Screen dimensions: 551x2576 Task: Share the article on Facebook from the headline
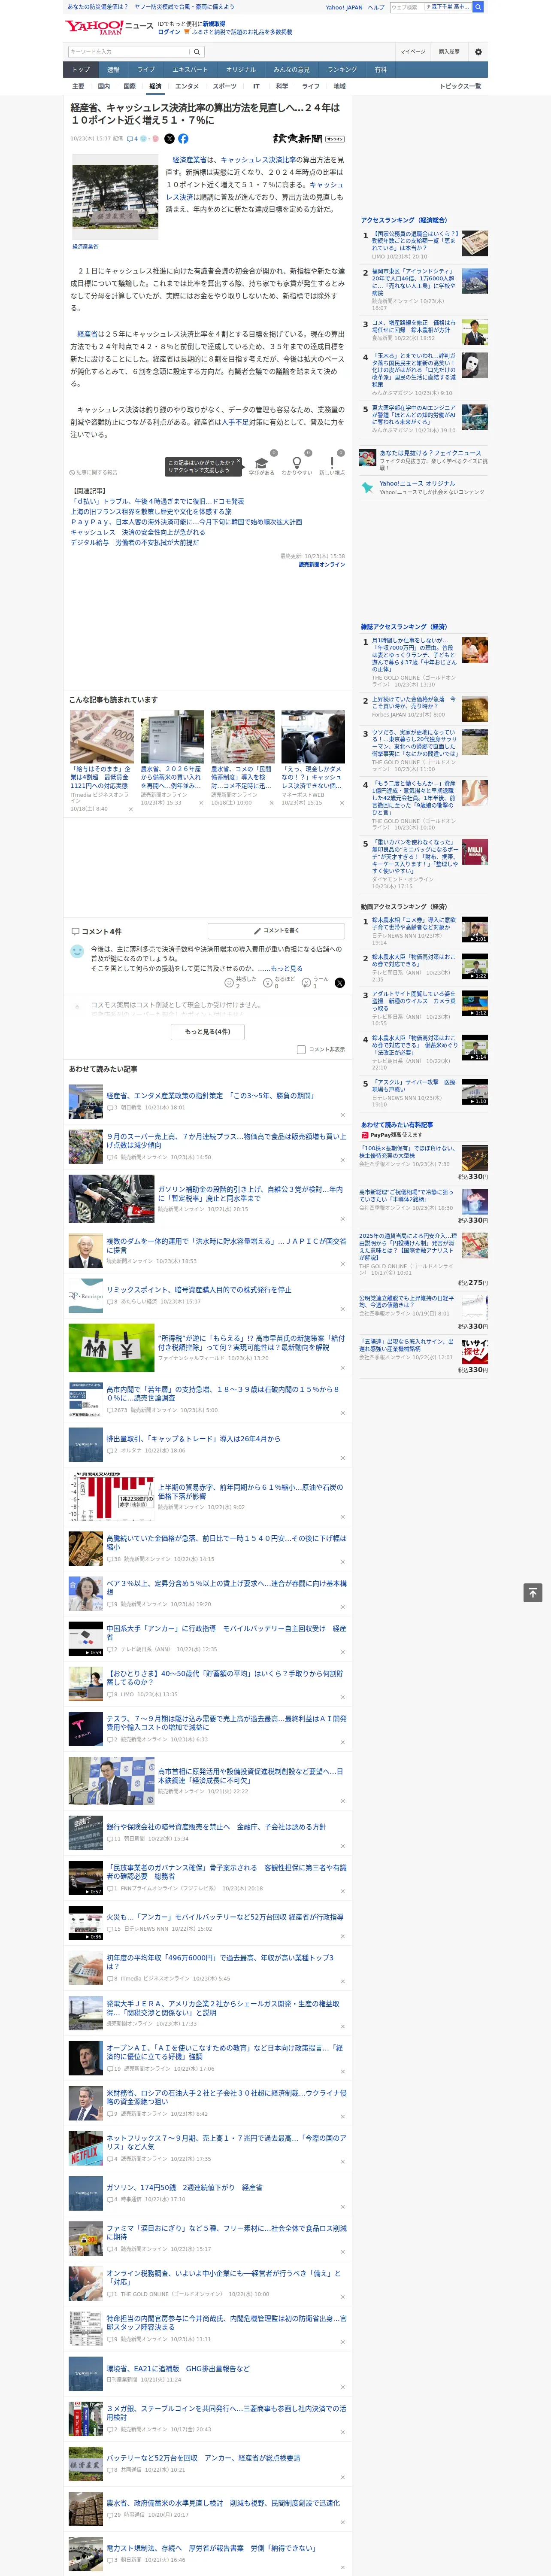[183, 139]
